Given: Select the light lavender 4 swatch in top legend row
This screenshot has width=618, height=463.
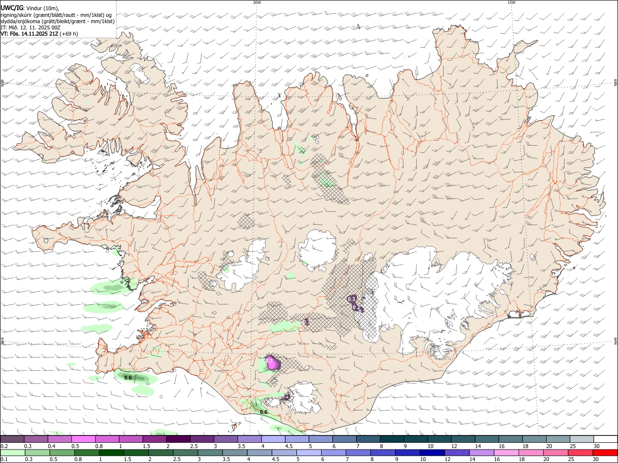Looking at the screenshot, I should [272, 439].
